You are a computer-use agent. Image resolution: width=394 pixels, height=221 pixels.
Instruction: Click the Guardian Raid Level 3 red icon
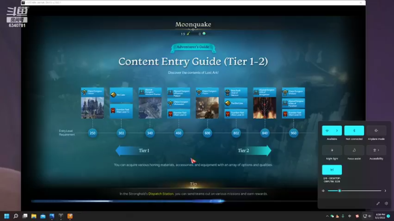click(228, 114)
